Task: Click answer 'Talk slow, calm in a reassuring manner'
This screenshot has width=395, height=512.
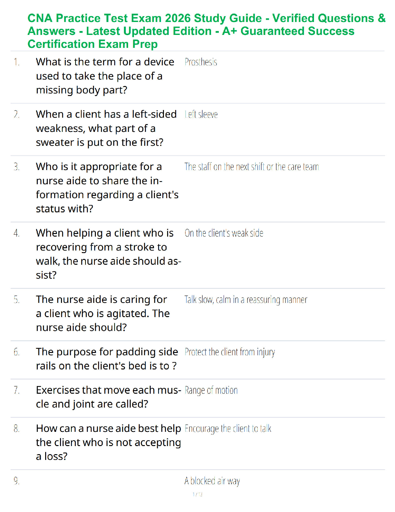Action: [246, 300]
